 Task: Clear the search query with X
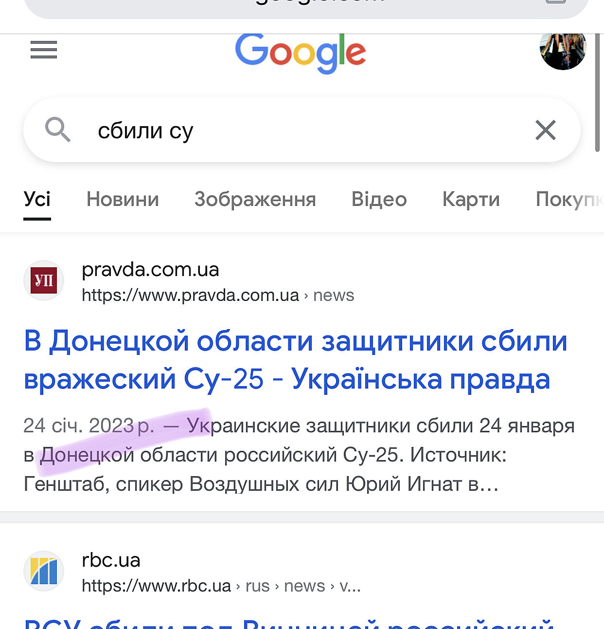click(x=545, y=130)
